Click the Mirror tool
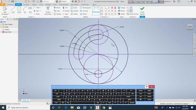196x110 pixels. (84, 14)
